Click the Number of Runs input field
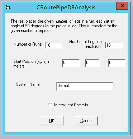This screenshot has width=133, height=139. (53, 45)
